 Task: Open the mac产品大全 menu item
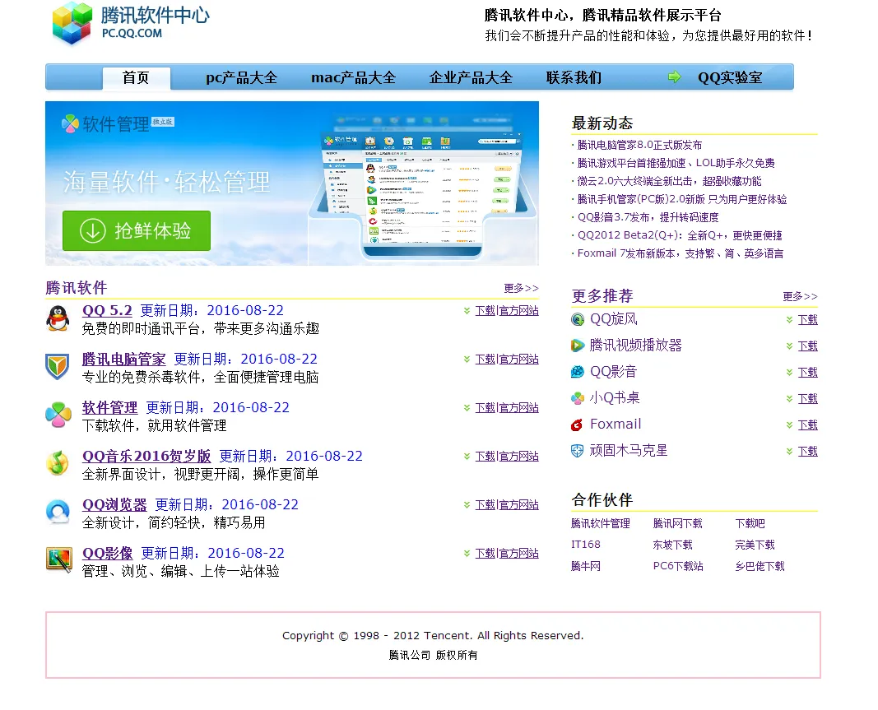[353, 77]
